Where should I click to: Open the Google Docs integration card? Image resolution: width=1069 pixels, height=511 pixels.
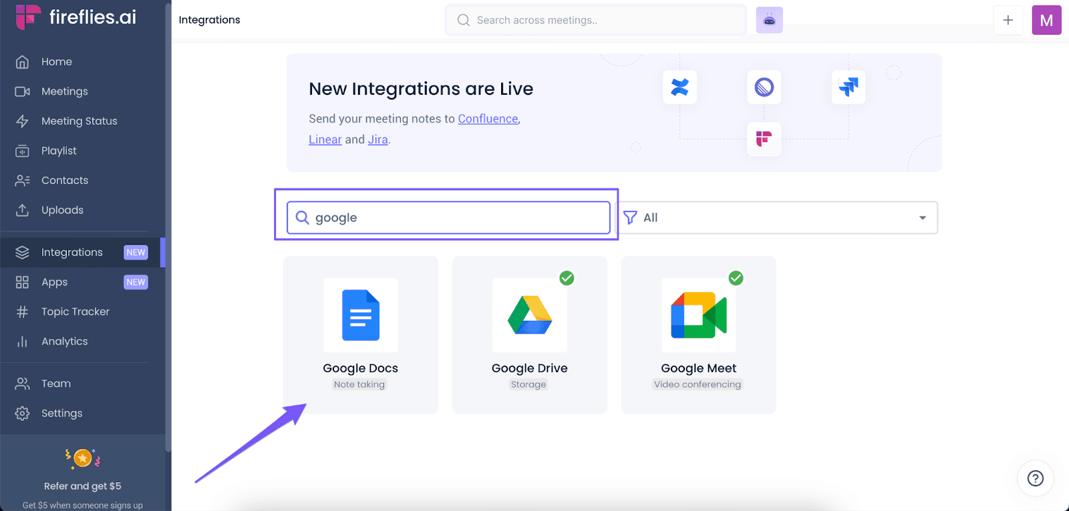click(x=361, y=335)
